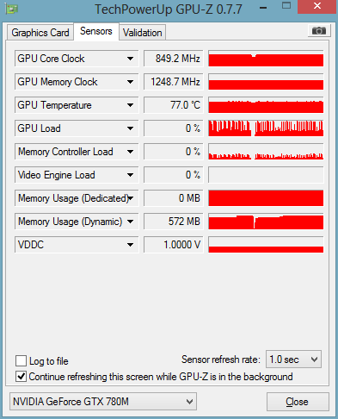Click the Memory Controller Load graph
Screen dimensions: 338x419
(x=266, y=152)
